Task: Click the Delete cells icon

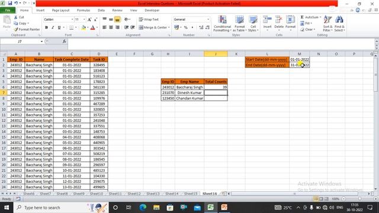Action: coord(279,20)
